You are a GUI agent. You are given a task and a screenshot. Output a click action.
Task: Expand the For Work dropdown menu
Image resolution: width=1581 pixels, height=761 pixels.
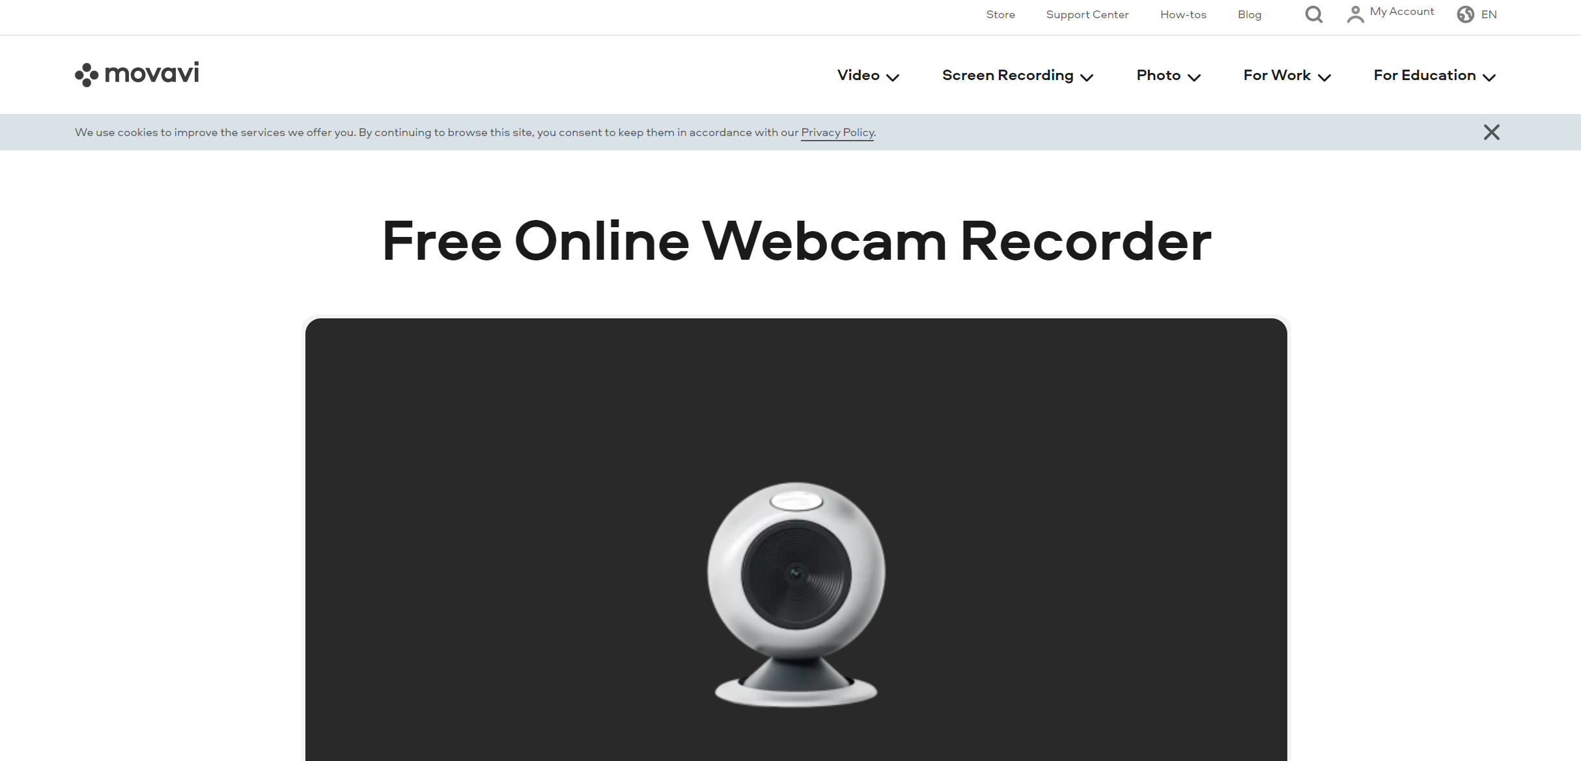1285,75
